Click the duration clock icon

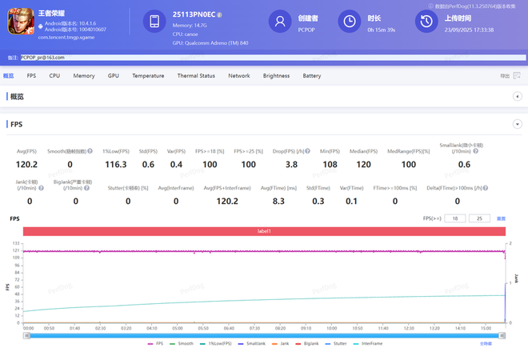click(x=348, y=22)
